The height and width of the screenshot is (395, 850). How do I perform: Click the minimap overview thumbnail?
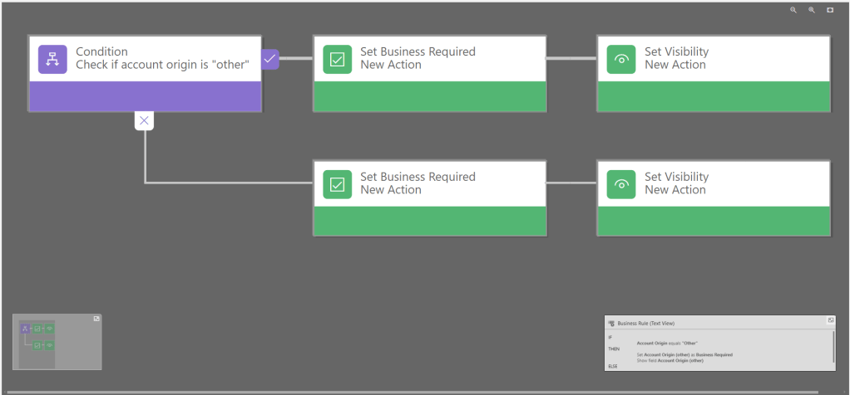[38, 342]
